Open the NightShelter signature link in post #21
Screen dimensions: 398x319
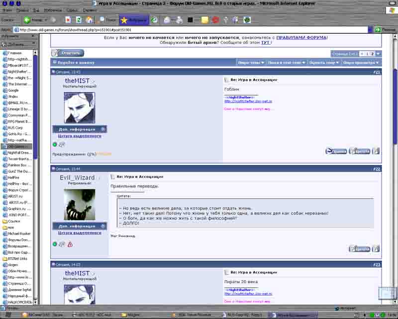coord(248,101)
